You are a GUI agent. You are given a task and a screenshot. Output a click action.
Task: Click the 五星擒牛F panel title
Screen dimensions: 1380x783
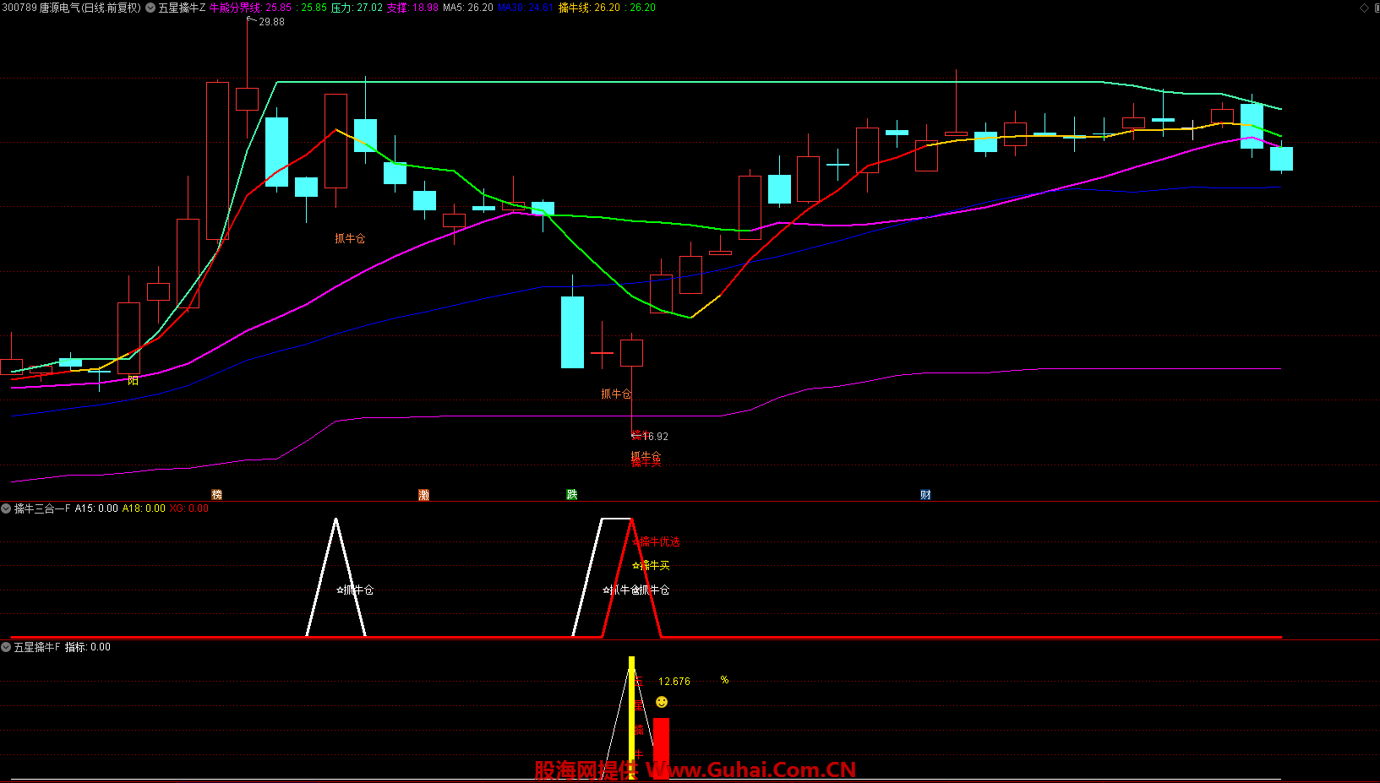(x=37, y=647)
